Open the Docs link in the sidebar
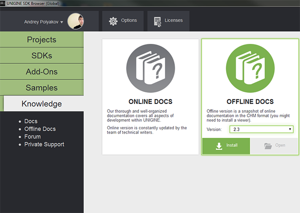 coord(31,121)
